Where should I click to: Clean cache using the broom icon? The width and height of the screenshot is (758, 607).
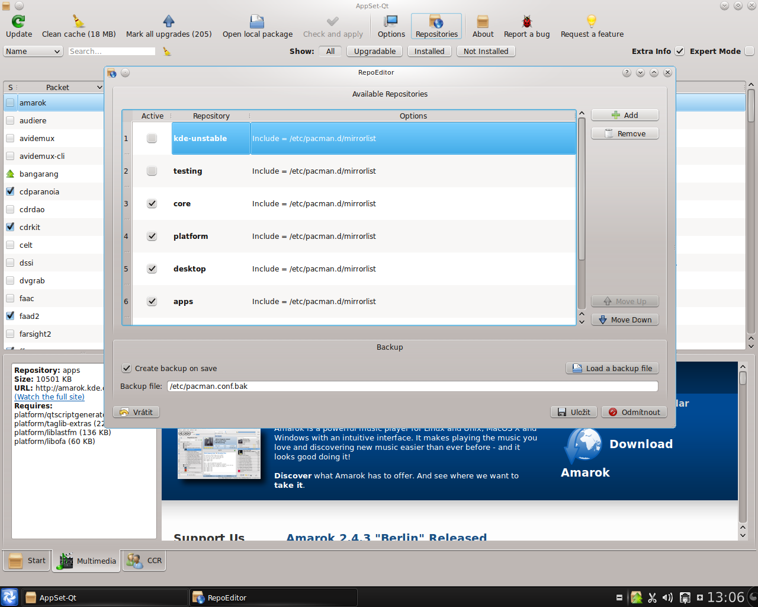click(79, 21)
